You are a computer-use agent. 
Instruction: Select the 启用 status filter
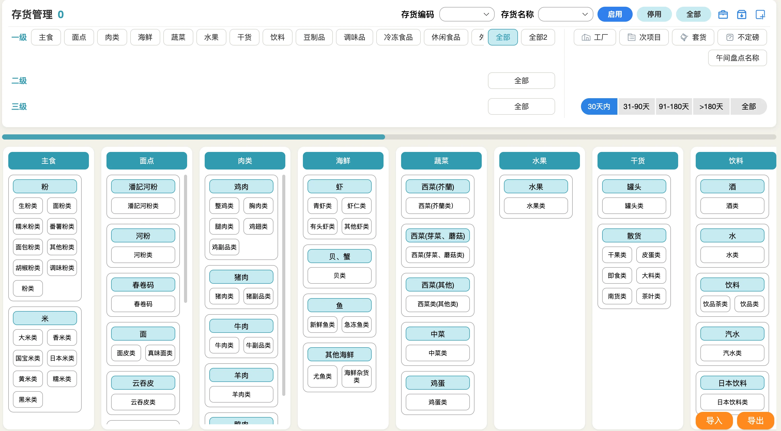pos(615,14)
